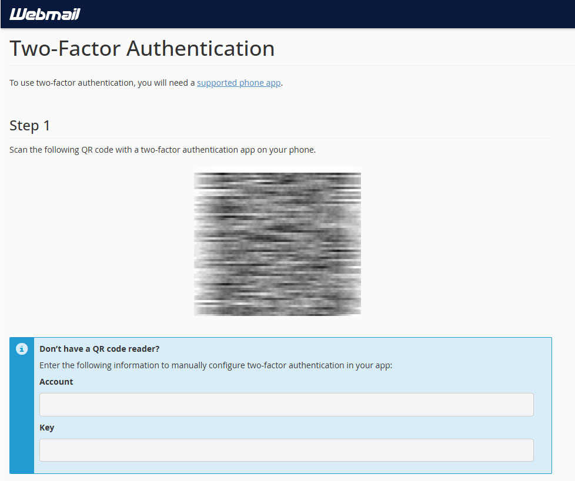Click the Step 1 heading

(x=30, y=125)
